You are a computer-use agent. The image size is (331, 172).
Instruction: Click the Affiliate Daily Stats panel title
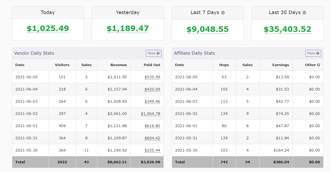[194, 53]
